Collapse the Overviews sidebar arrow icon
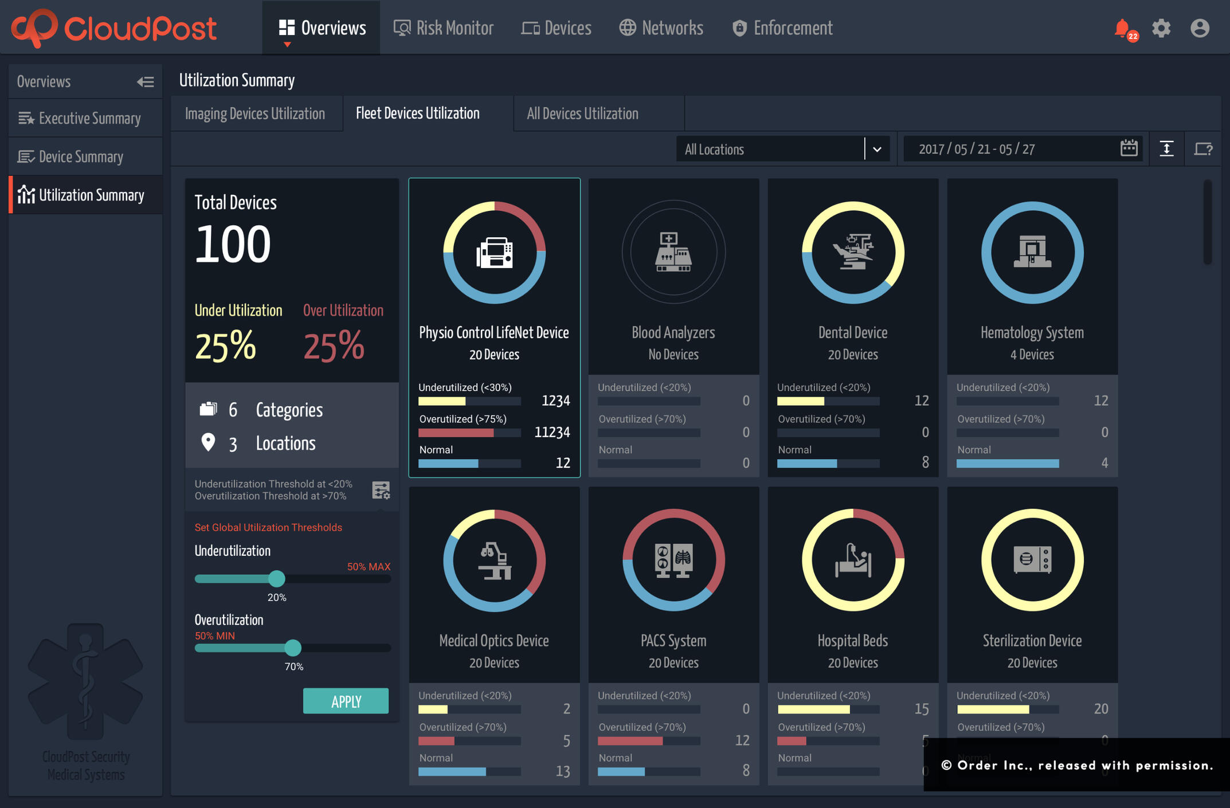The height and width of the screenshot is (808, 1230). 145,82
